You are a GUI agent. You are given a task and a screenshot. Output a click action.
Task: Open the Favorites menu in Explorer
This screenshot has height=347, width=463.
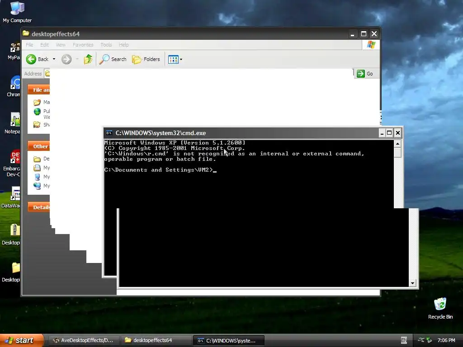click(x=83, y=45)
